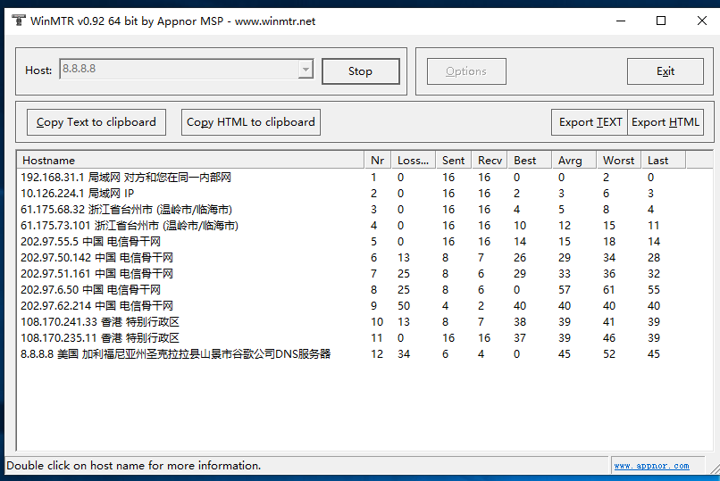Click Worst value 46 in hop 11 row
The image size is (720, 481).
pyautogui.click(x=609, y=338)
